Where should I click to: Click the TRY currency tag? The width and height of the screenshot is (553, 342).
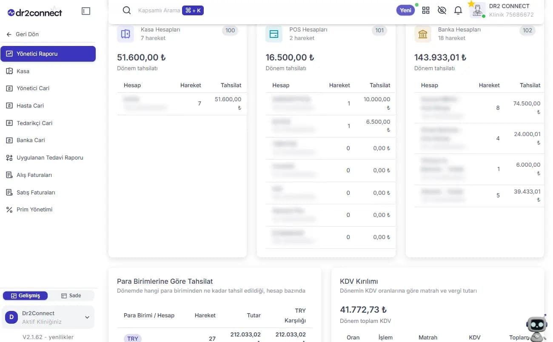(133, 339)
